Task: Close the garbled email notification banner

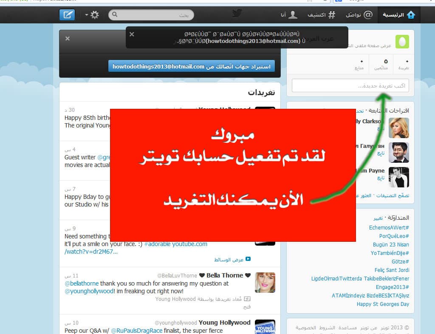Action: click(132, 34)
